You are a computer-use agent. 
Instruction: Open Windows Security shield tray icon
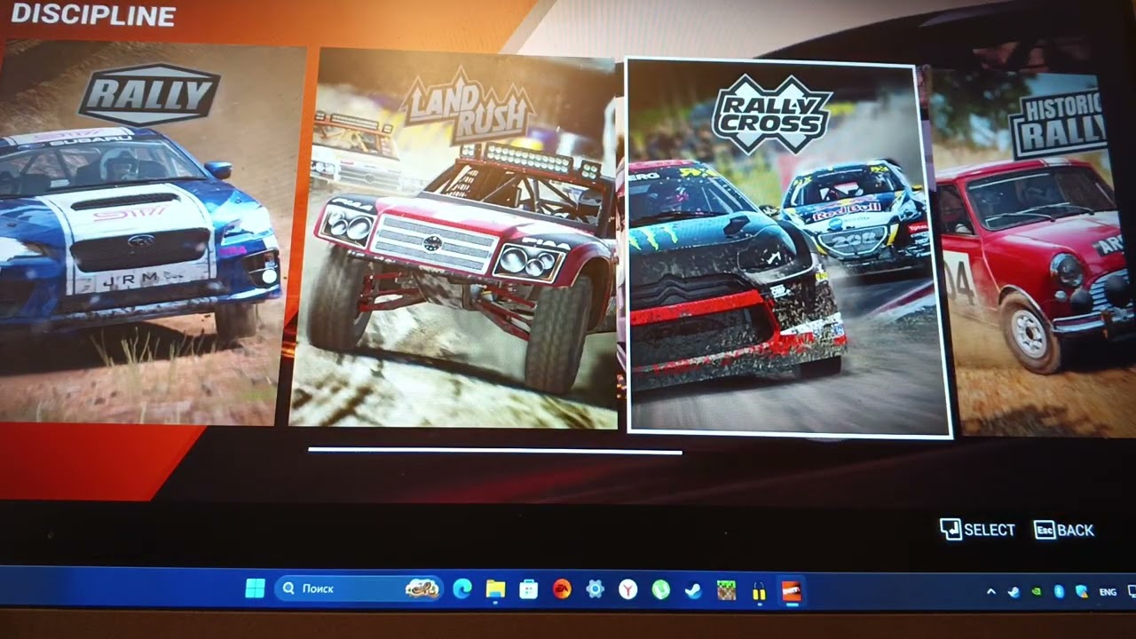[x=1082, y=591]
